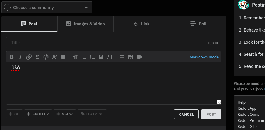
Task: Open the Reddit Gifts link
Action: (248, 126)
